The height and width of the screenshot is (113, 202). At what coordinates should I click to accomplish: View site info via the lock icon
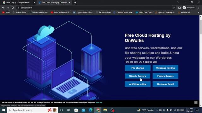(19, 8)
